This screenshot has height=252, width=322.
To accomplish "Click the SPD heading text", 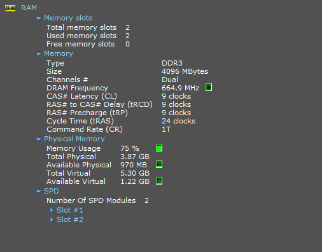I will click(x=52, y=191).
